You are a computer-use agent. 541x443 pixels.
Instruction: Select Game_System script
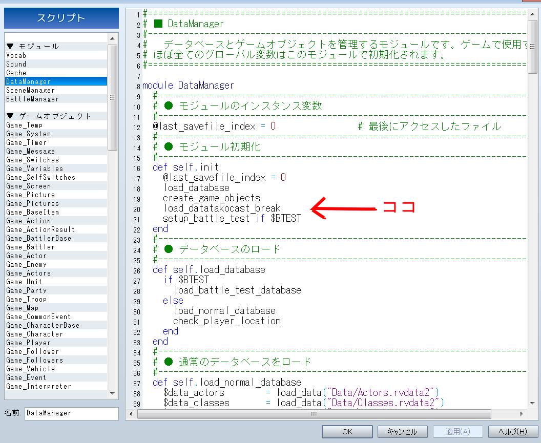(56, 134)
